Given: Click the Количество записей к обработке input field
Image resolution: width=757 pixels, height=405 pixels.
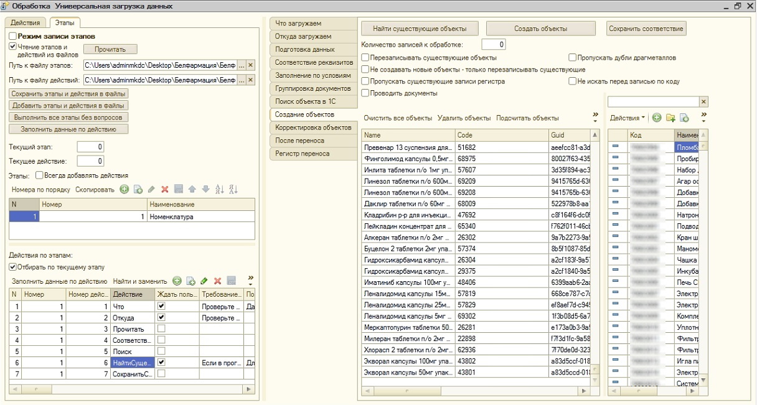Looking at the screenshot, I should pos(493,44).
